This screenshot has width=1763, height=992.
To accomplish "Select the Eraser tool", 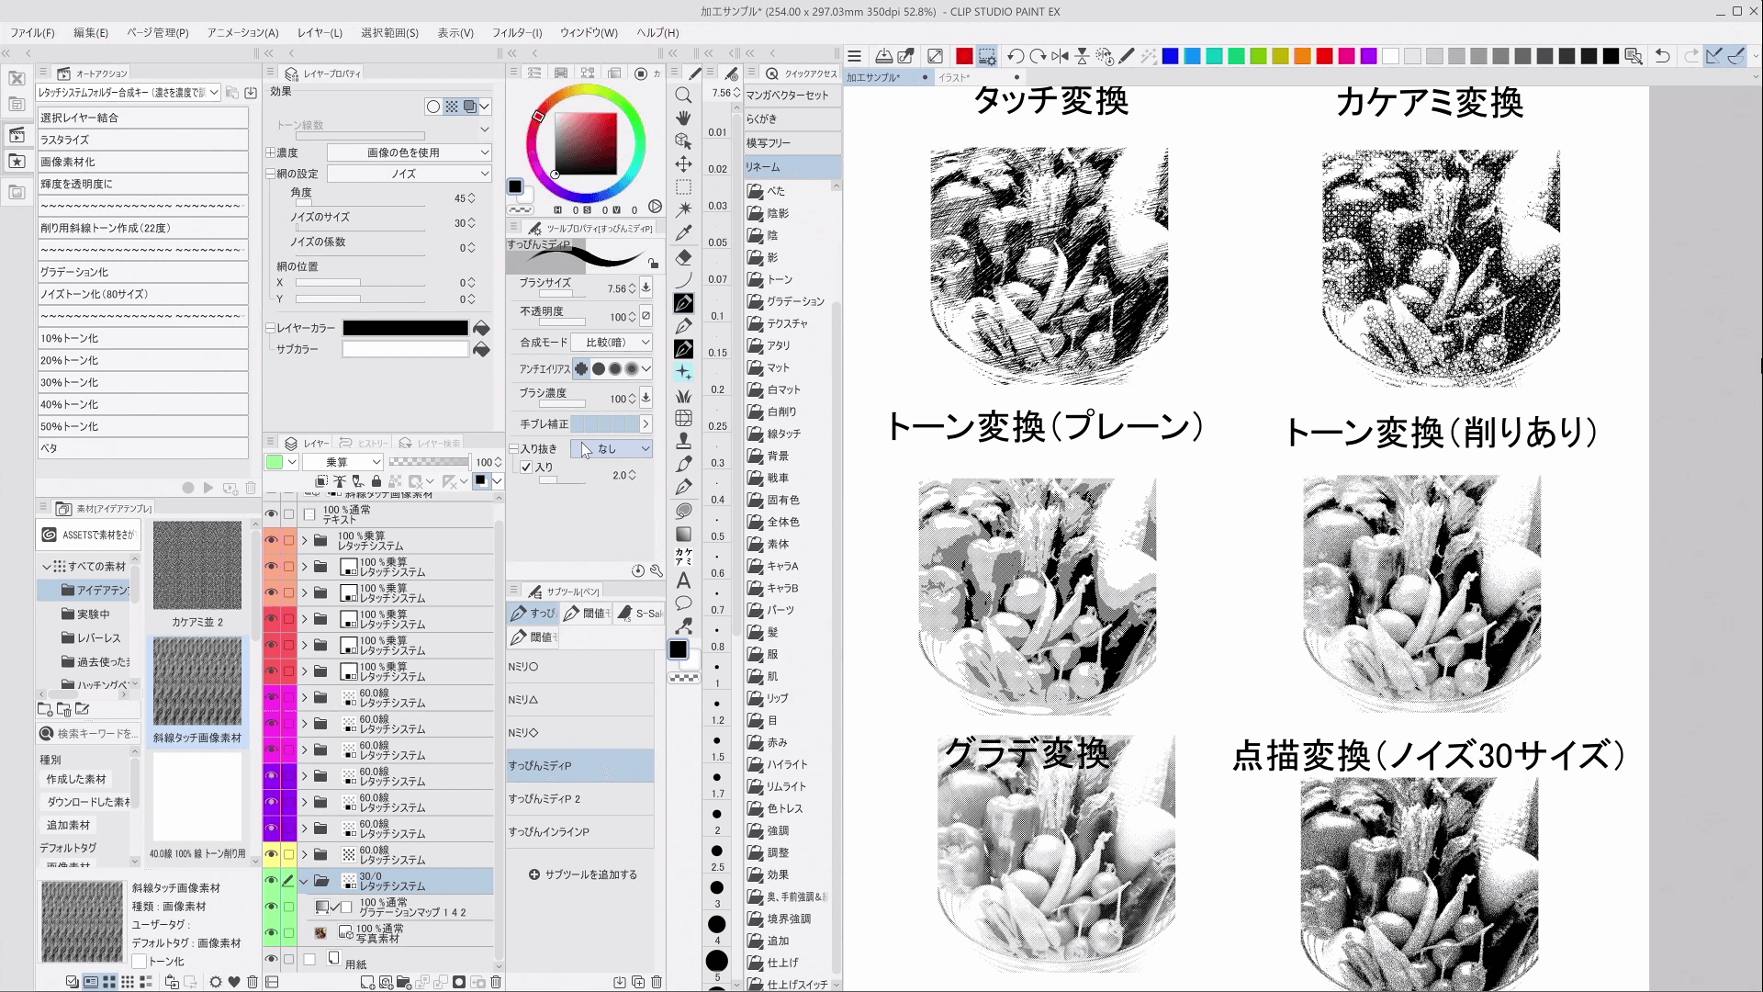I will click(683, 257).
